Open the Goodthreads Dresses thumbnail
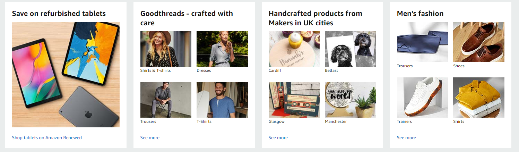The width and height of the screenshot is (519, 152). [222, 49]
